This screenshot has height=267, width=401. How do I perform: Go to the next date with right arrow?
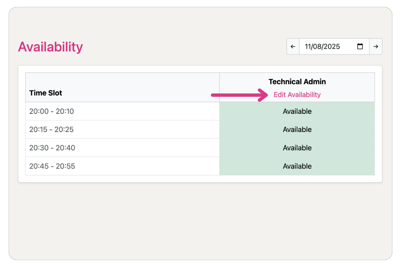pyautogui.click(x=376, y=46)
